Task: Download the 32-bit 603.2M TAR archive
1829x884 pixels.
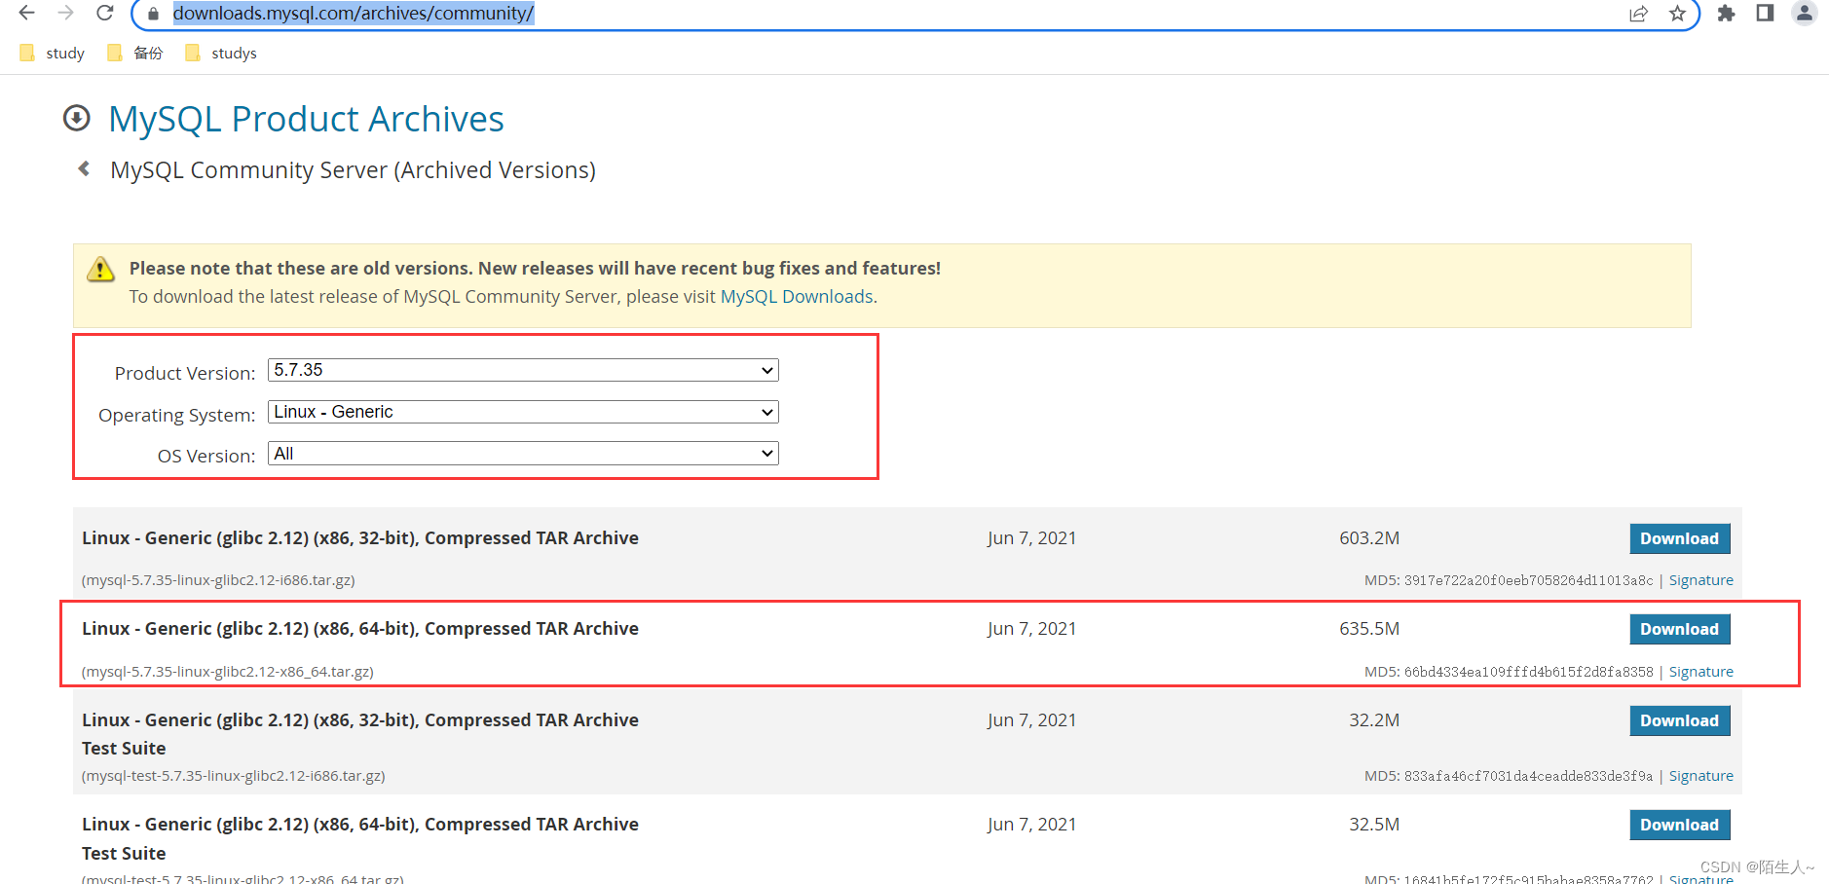Action: coord(1679,538)
